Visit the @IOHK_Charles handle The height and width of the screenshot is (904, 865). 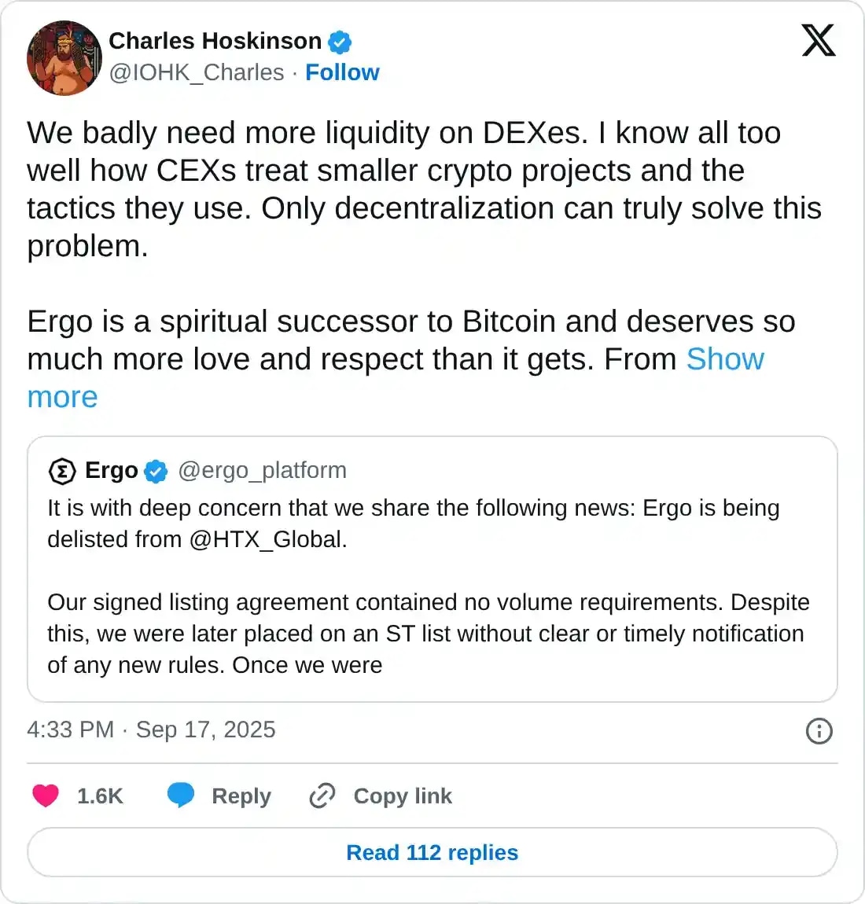tap(198, 72)
